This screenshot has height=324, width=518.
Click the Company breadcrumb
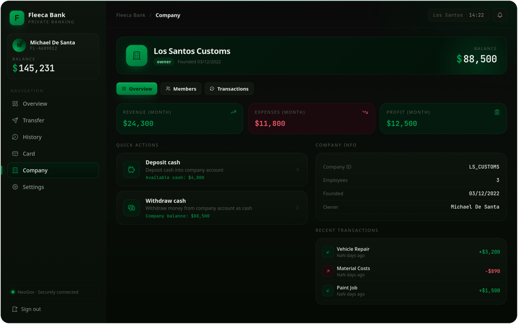click(168, 15)
